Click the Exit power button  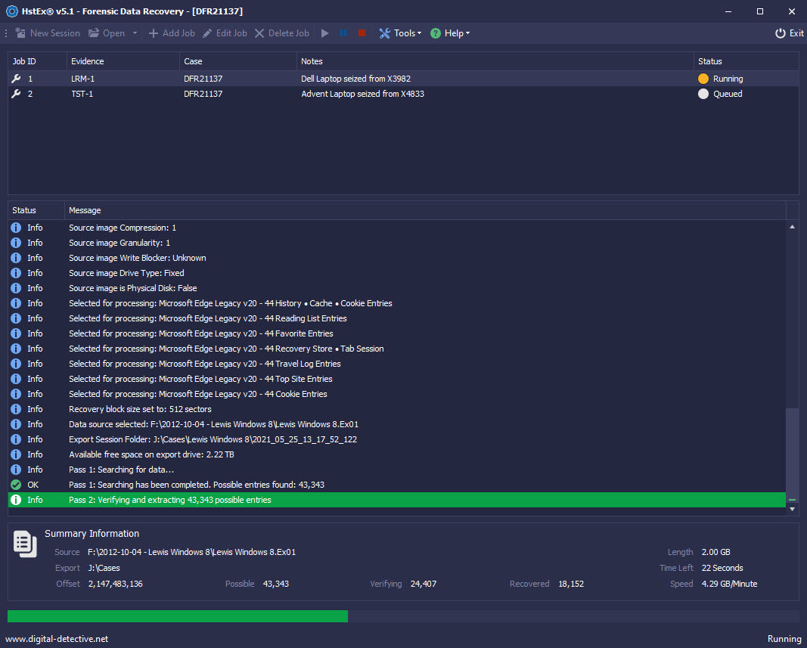click(789, 33)
